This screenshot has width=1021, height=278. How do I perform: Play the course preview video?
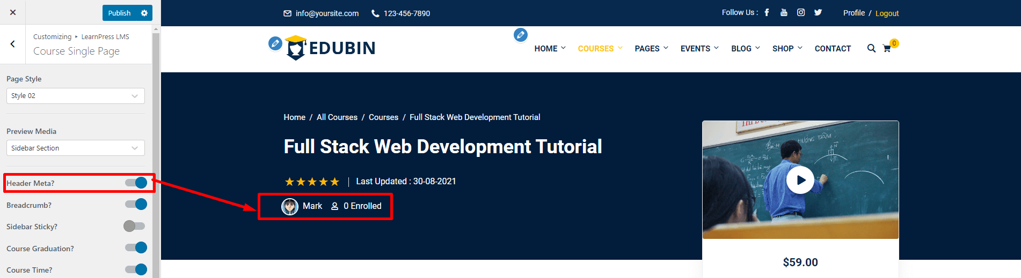[800, 180]
